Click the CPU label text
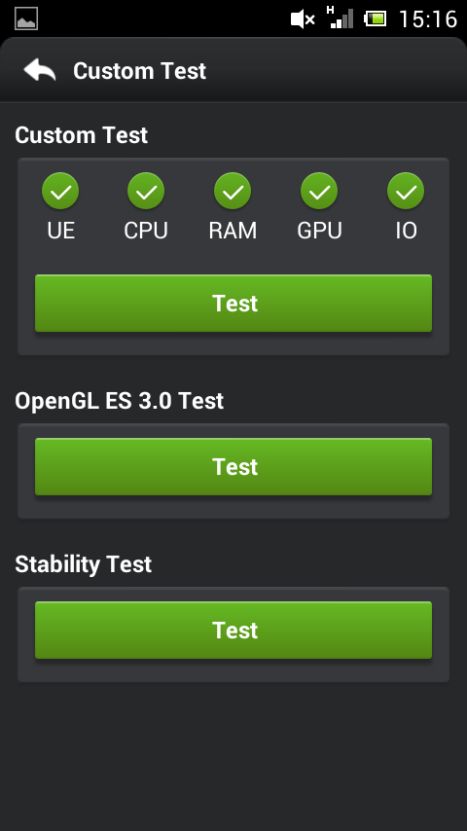 point(146,231)
